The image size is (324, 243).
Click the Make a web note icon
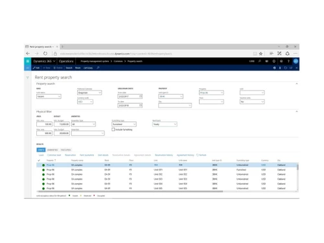(279, 53)
